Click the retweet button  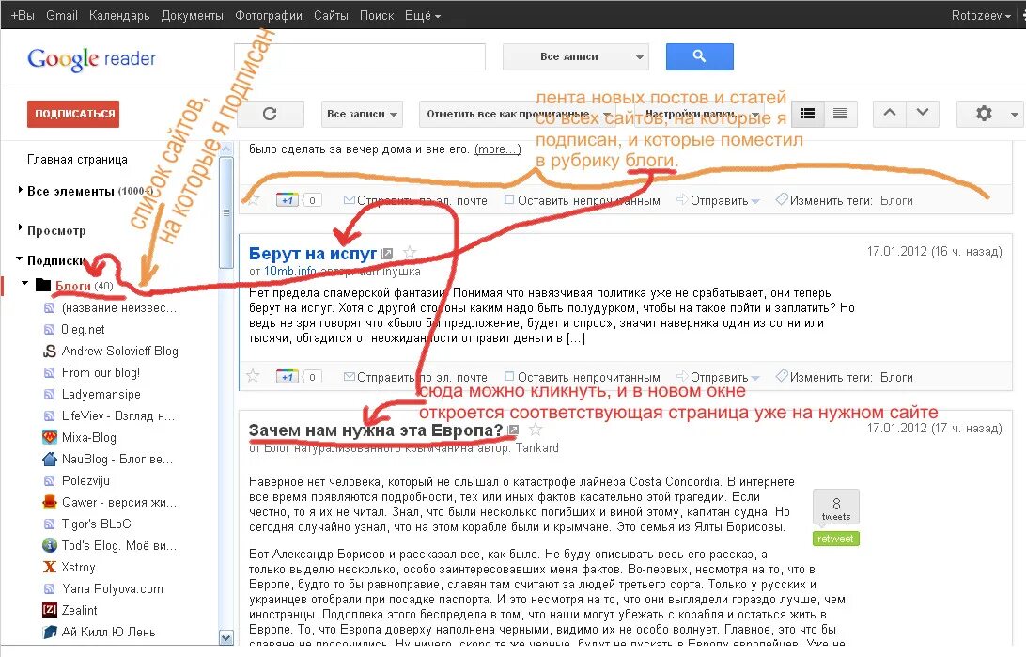tap(835, 539)
